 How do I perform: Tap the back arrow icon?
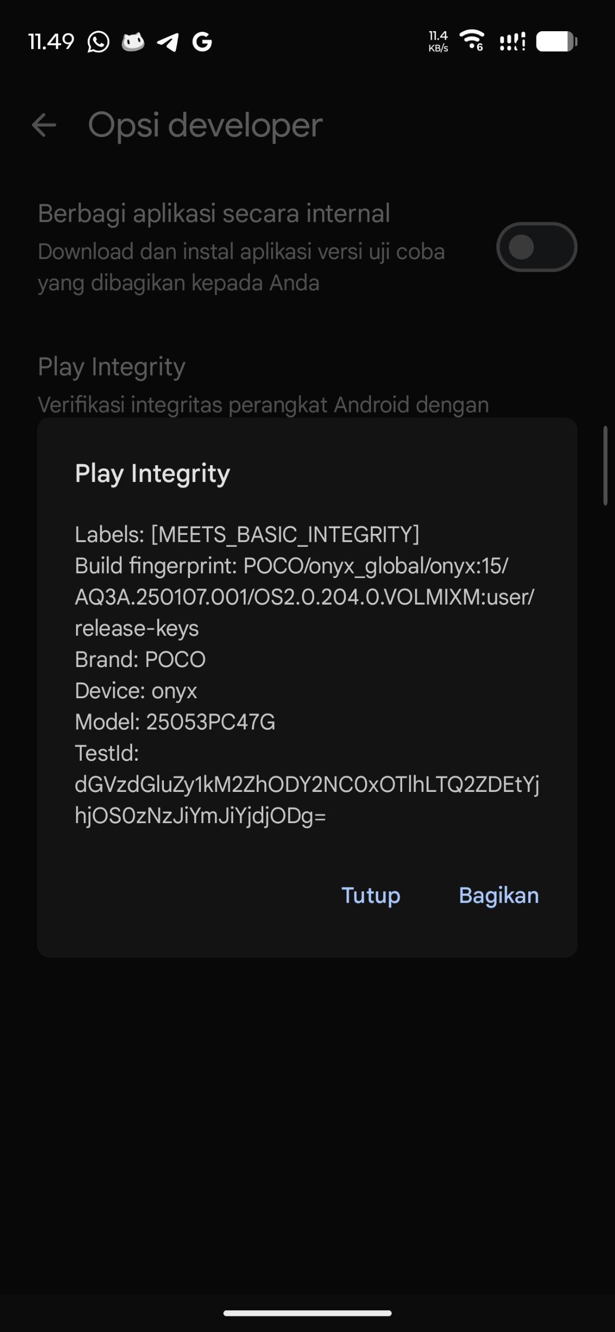point(44,125)
